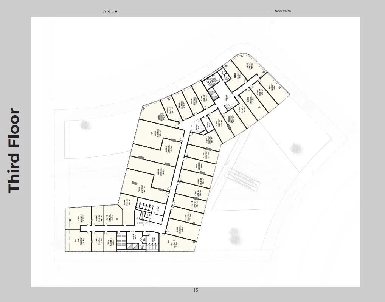Screen dimensions: 385x302
Task: Click the Lounge 31 m² room label
Action: pyautogui.click(x=134, y=237)
